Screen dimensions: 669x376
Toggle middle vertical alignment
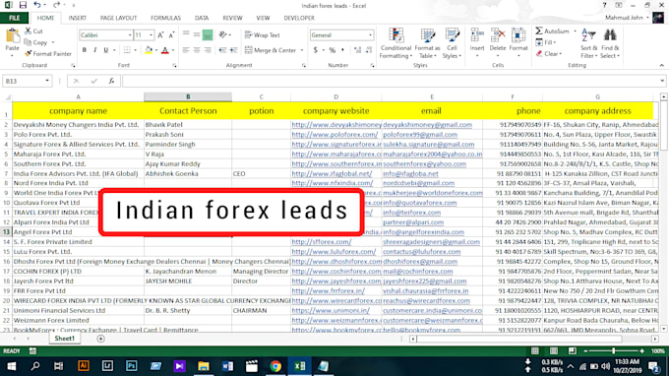(197, 35)
